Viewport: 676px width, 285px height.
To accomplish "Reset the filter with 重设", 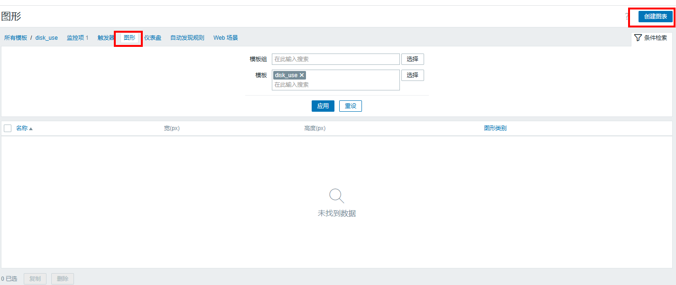I will pyautogui.click(x=351, y=106).
